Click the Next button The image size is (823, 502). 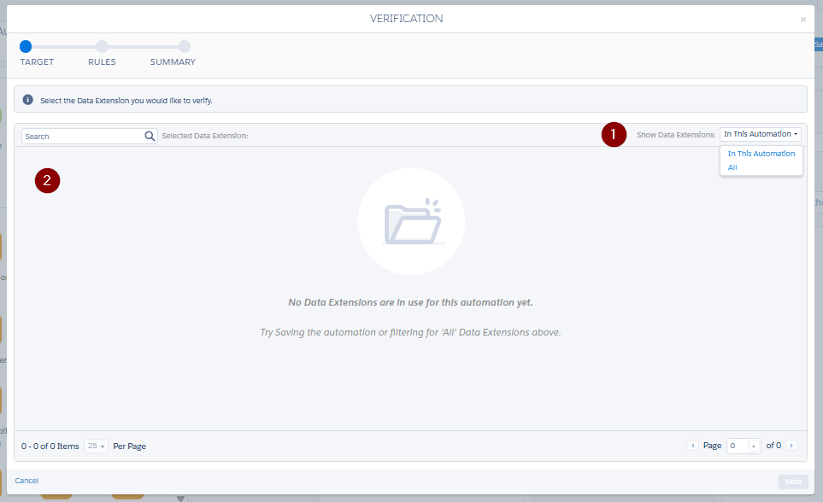[793, 482]
